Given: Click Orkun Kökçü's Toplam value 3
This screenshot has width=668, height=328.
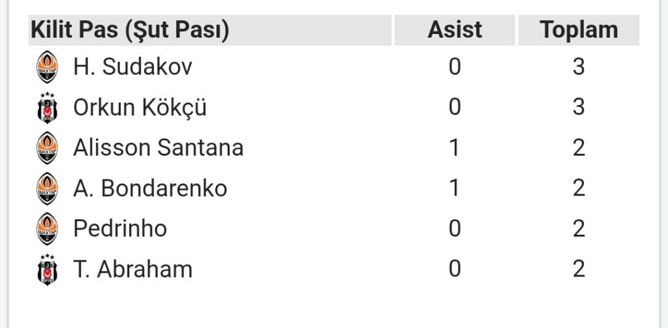Looking at the screenshot, I should coord(579,108).
